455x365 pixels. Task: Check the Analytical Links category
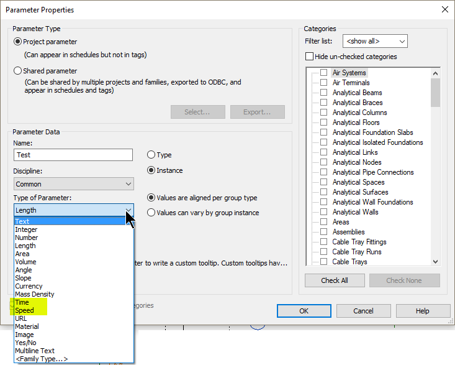323,152
